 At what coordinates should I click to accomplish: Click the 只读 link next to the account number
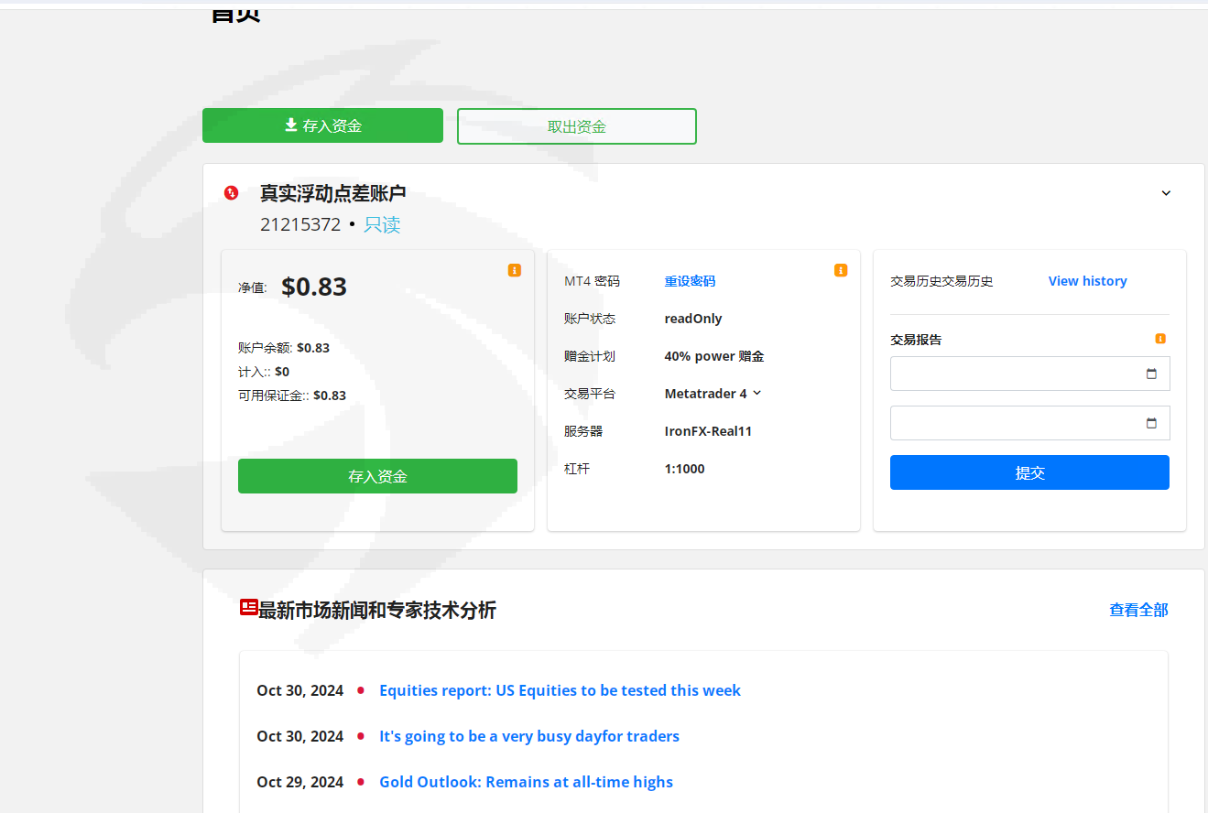382,224
